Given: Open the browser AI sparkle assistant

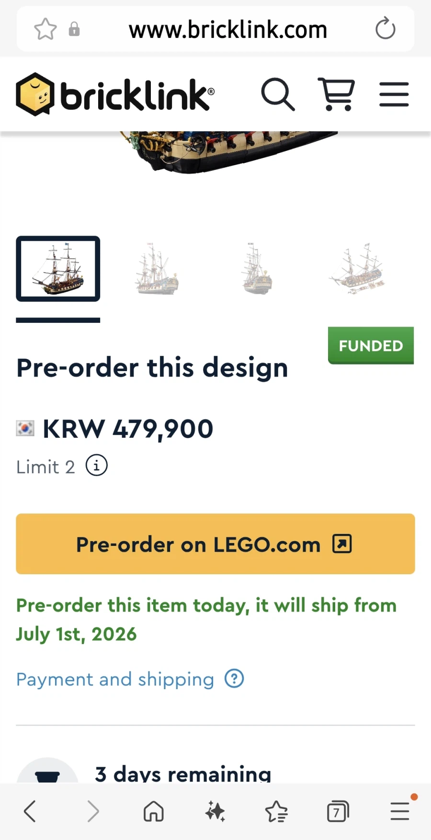Looking at the screenshot, I should pos(215,812).
